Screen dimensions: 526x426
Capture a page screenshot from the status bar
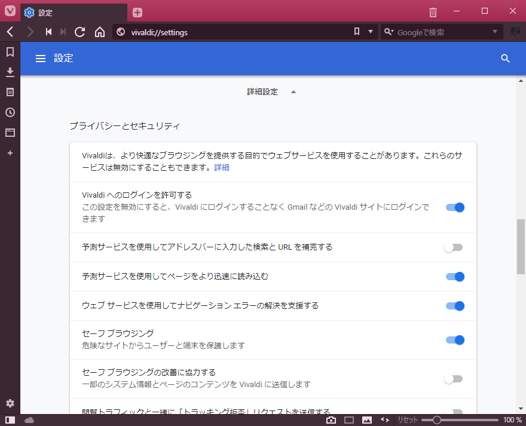(332, 419)
